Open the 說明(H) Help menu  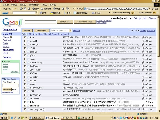(53, 5)
